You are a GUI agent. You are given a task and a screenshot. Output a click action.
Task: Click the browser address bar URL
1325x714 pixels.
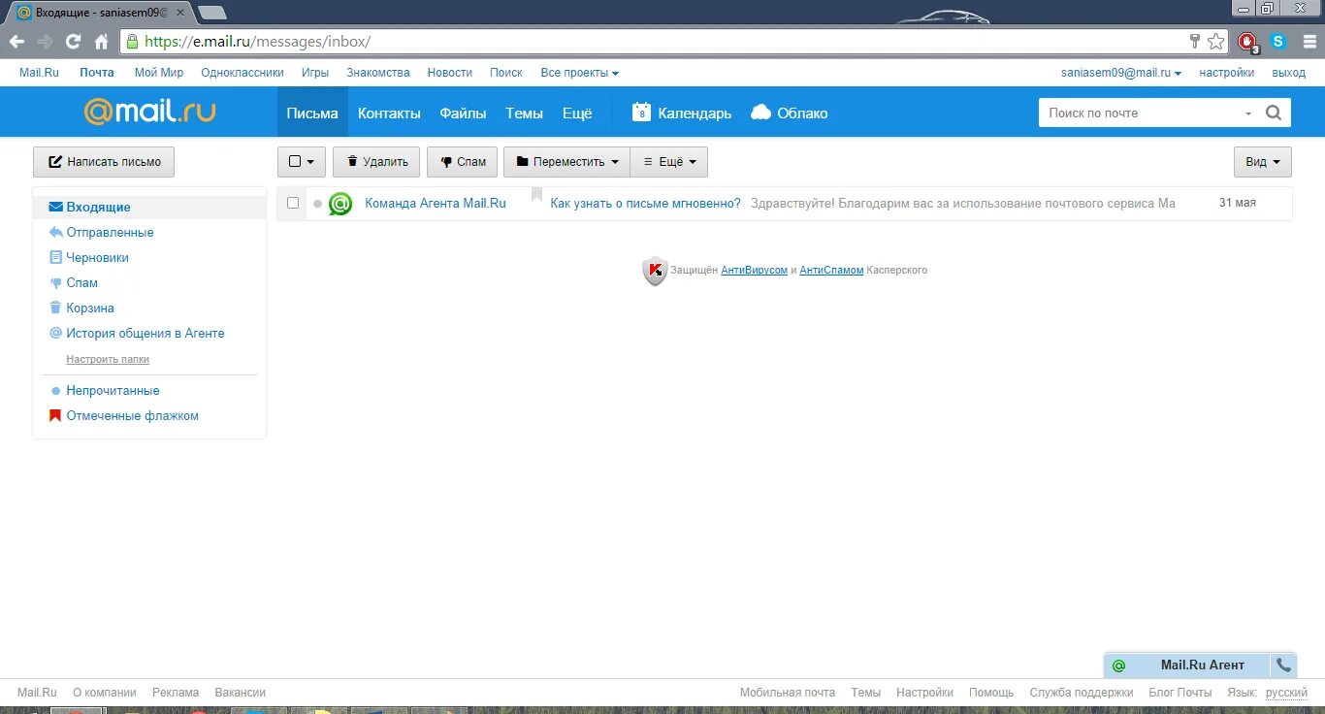(257, 42)
